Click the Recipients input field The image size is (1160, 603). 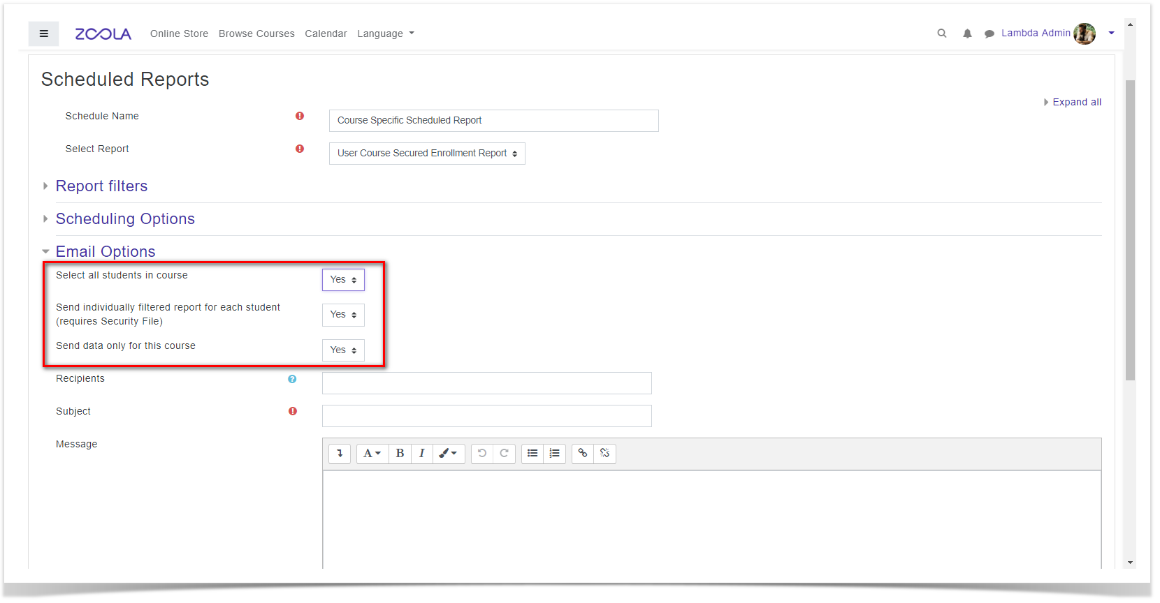tap(487, 383)
